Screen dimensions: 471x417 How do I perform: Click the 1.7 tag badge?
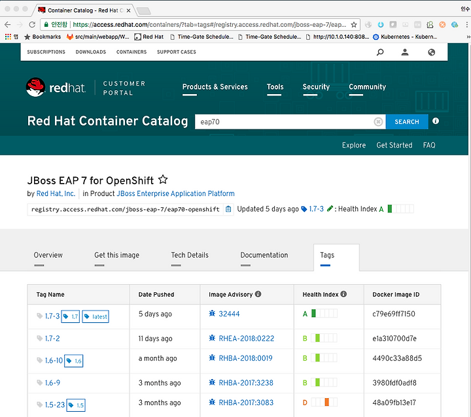[71, 316]
